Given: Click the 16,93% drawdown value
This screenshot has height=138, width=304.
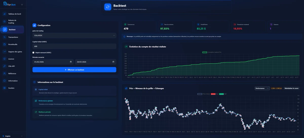Looking at the screenshot, I should point(238,29).
